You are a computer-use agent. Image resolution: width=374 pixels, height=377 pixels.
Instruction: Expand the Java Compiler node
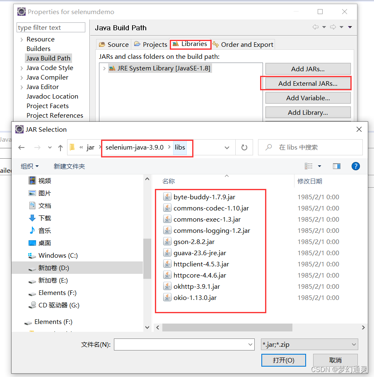pyautogui.click(x=22, y=77)
